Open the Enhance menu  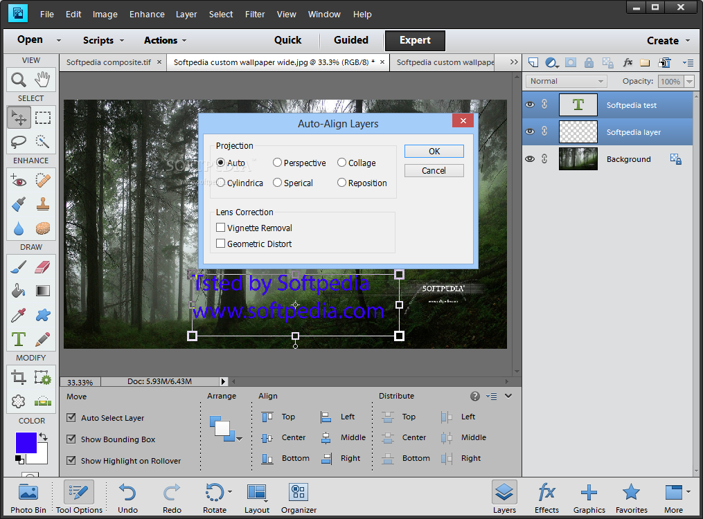tap(147, 15)
